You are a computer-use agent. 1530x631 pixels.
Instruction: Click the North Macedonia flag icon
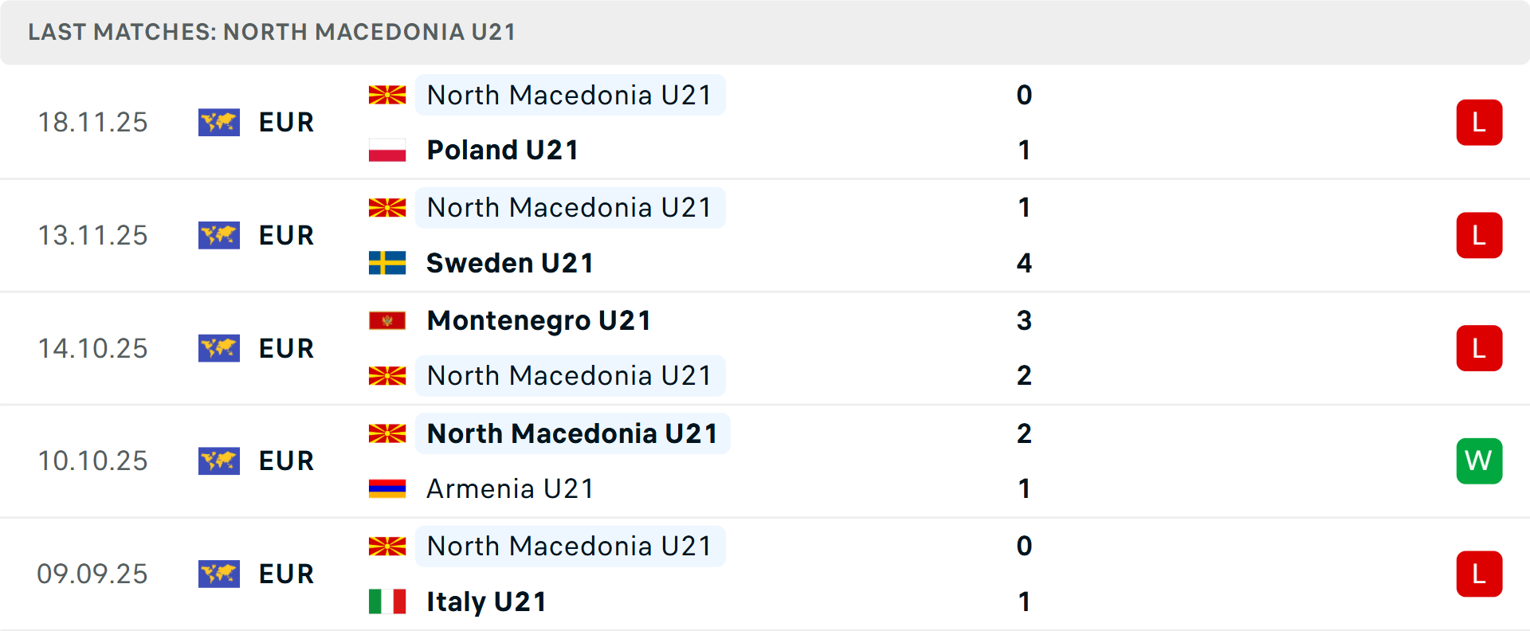pyautogui.click(x=386, y=95)
